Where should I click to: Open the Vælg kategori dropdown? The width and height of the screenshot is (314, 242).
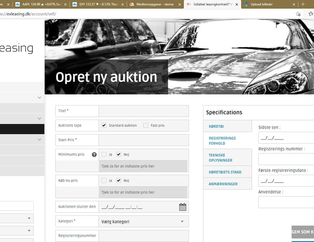[143, 222]
